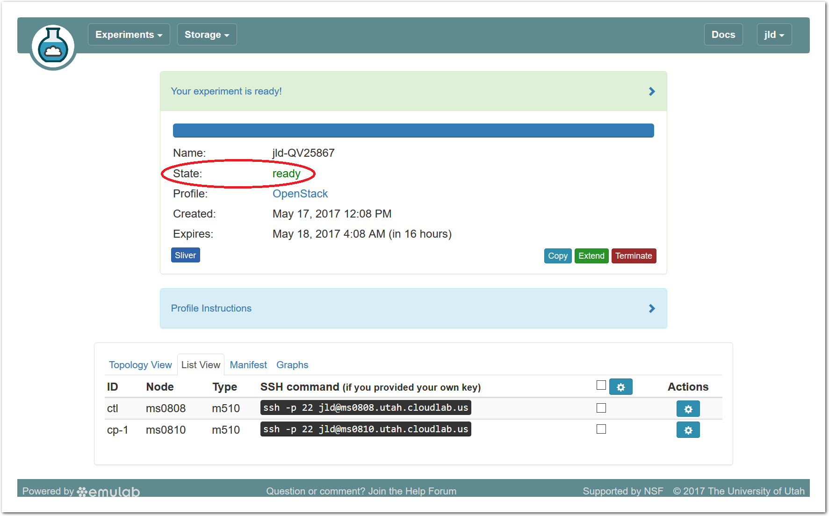The width and height of the screenshot is (829, 516).
Task: Click the experiment name jld-QV25867
Action: click(303, 153)
